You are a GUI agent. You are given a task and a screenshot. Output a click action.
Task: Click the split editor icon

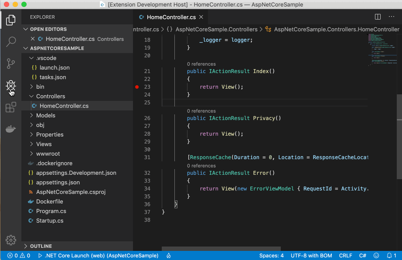point(378,17)
